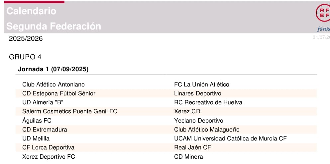The height and width of the screenshot is (164, 330).
Task: Select UCAM Universidad Católica de Murcia CF
Action: coord(230,138)
